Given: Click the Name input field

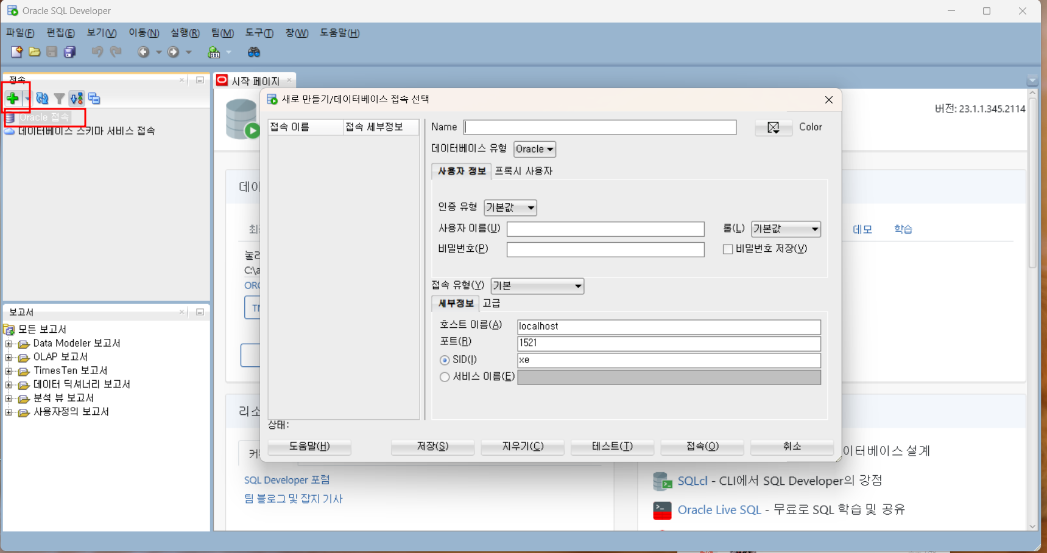Looking at the screenshot, I should pyautogui.click(x=600, y=127).
